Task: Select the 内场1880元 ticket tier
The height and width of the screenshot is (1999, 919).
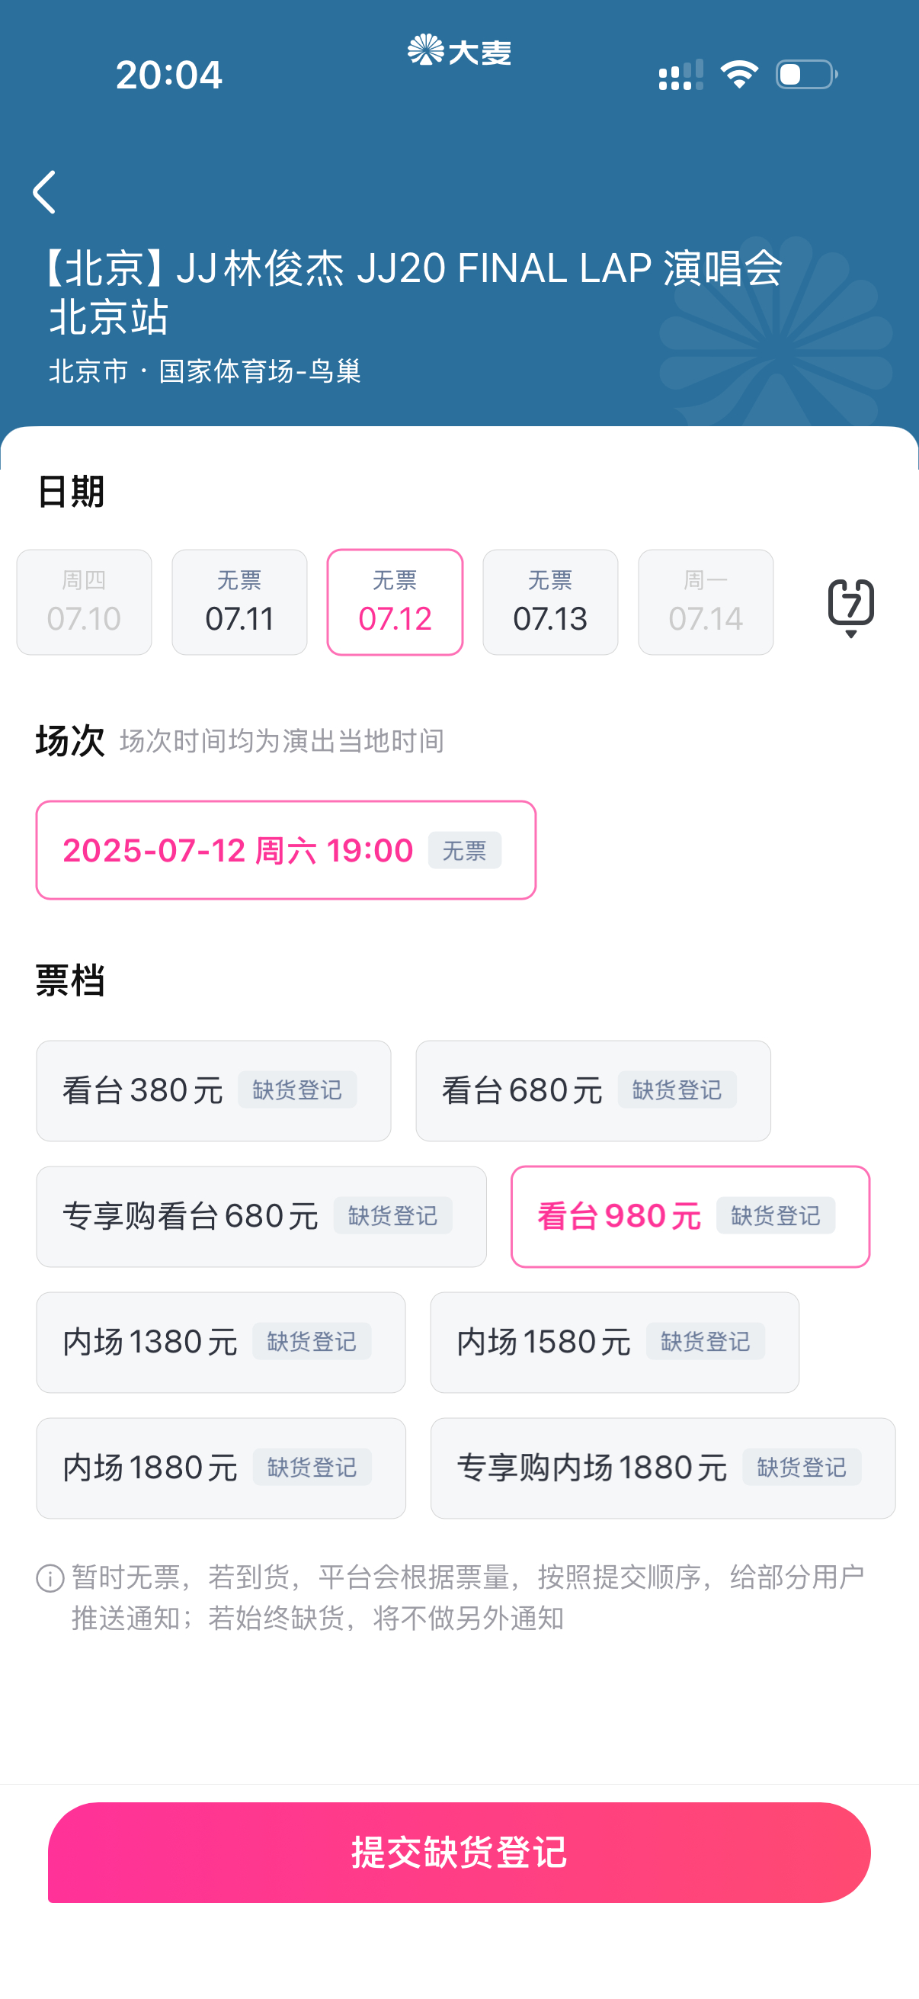Action: coord(221,1468)
